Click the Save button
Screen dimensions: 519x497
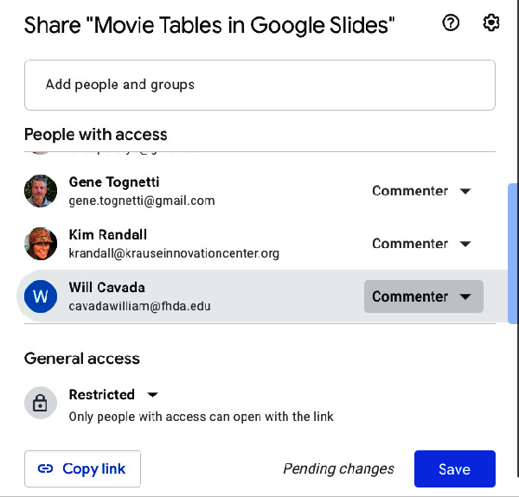[454, 468]
